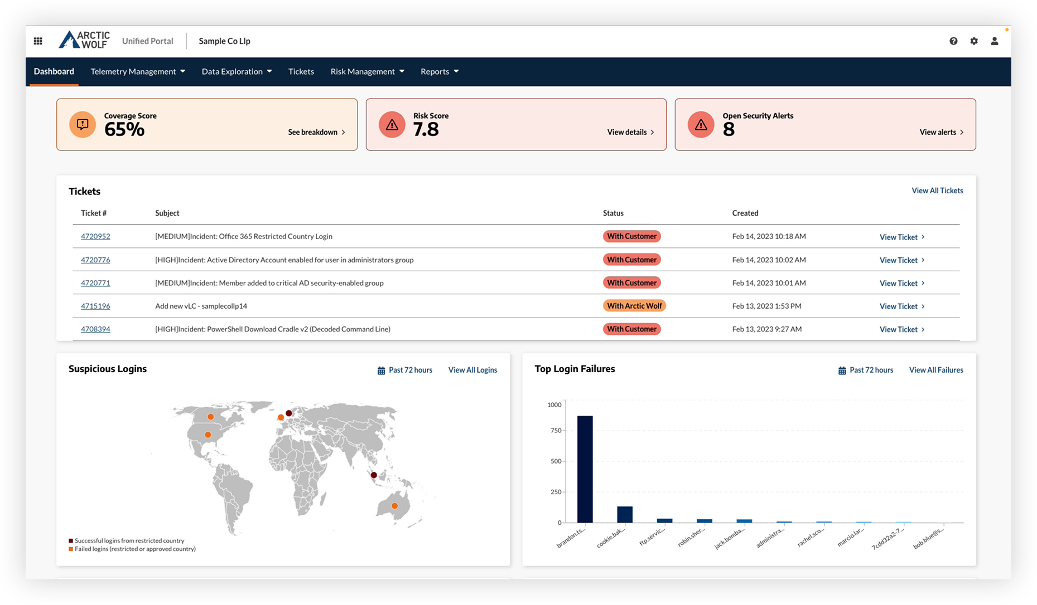
Task: Open the settings gear icon
Action: (974, 41)
